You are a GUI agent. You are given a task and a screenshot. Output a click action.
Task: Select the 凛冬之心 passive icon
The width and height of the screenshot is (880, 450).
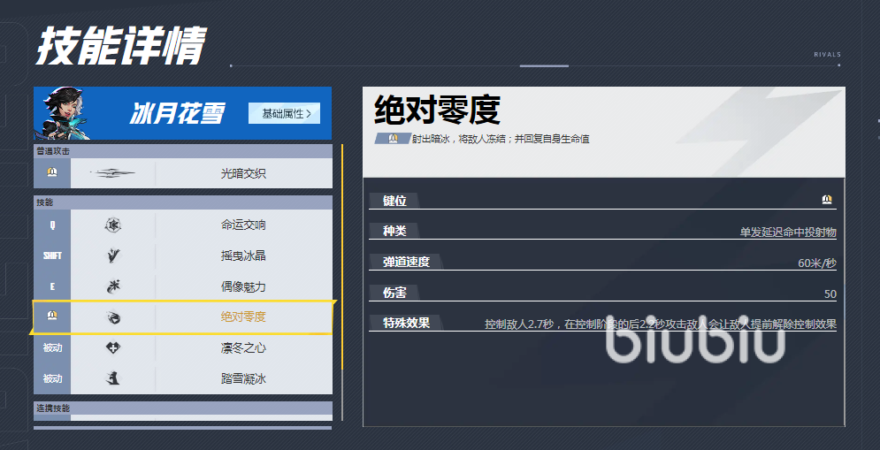[x=112, y=348]
